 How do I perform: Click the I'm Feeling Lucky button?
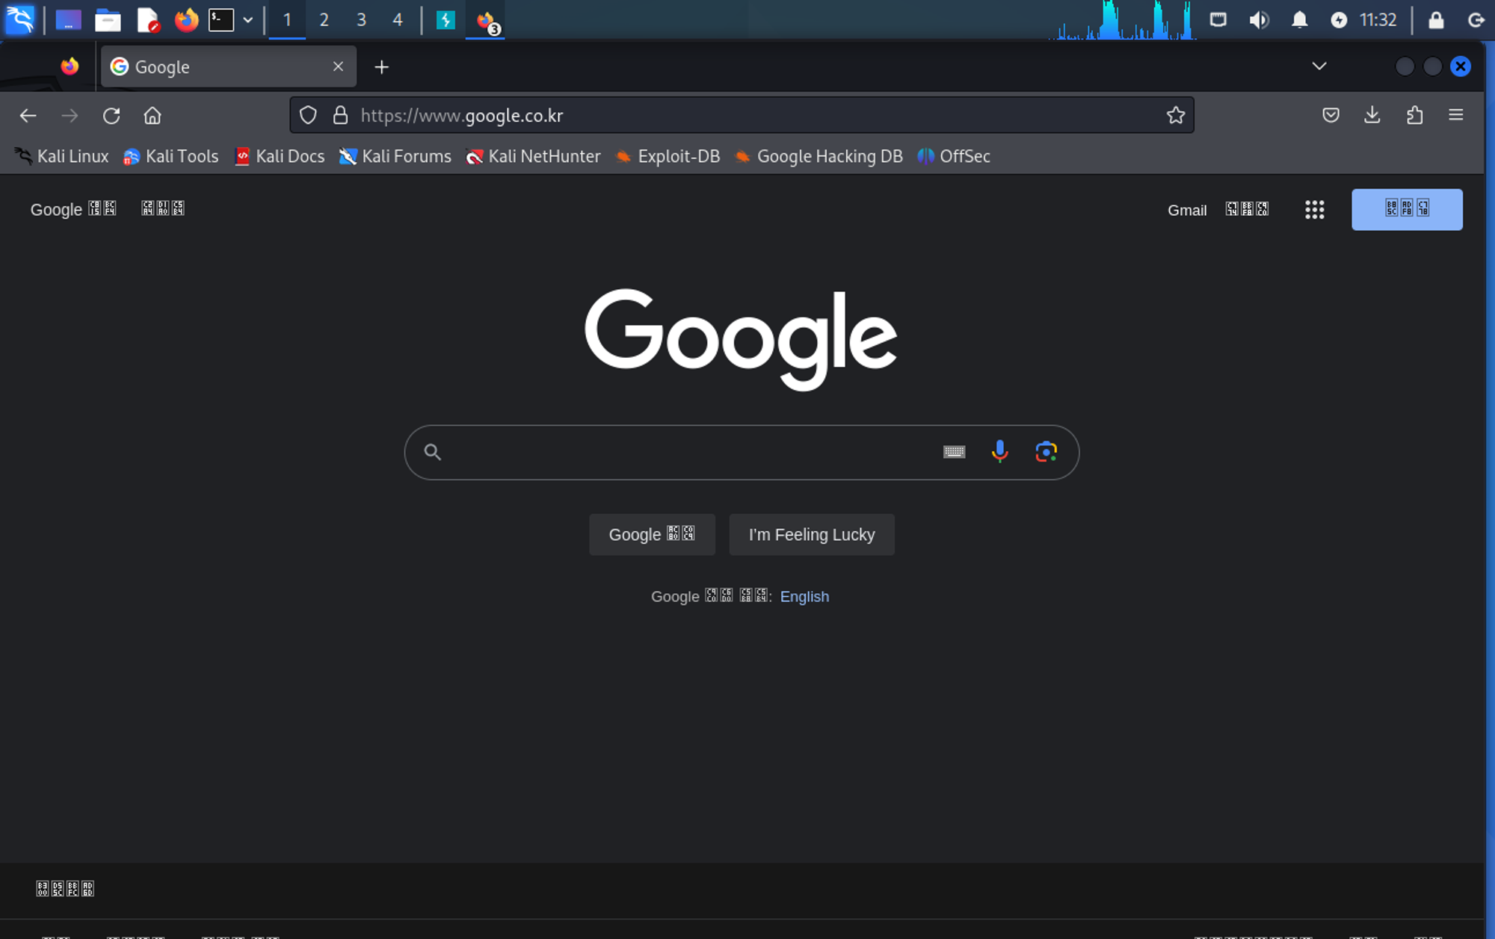click(812, 534)
